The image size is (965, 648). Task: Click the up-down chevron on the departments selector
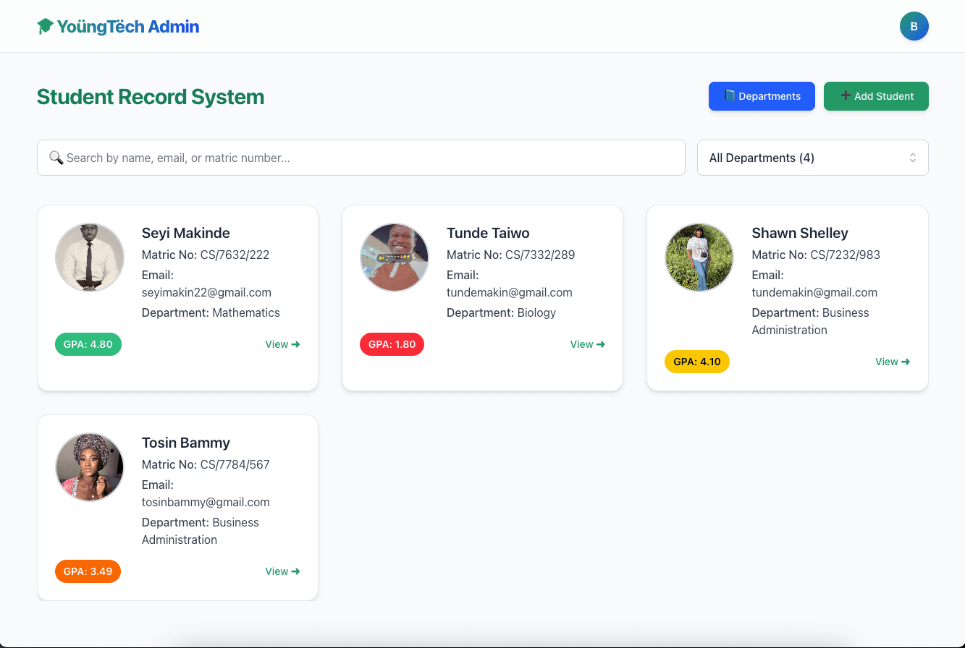pyautogui.click(x=913, y=158)
